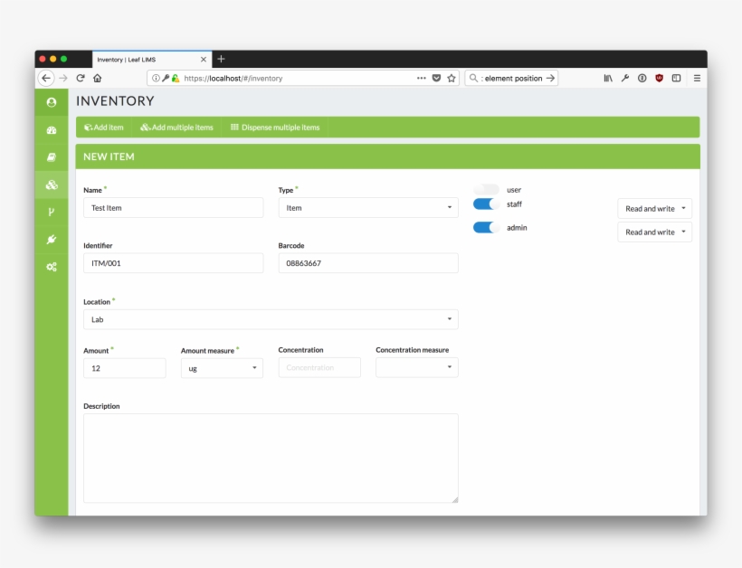Go to the dashboard gauge icon
The image size is (742, 568).
[x=52, y=130]
